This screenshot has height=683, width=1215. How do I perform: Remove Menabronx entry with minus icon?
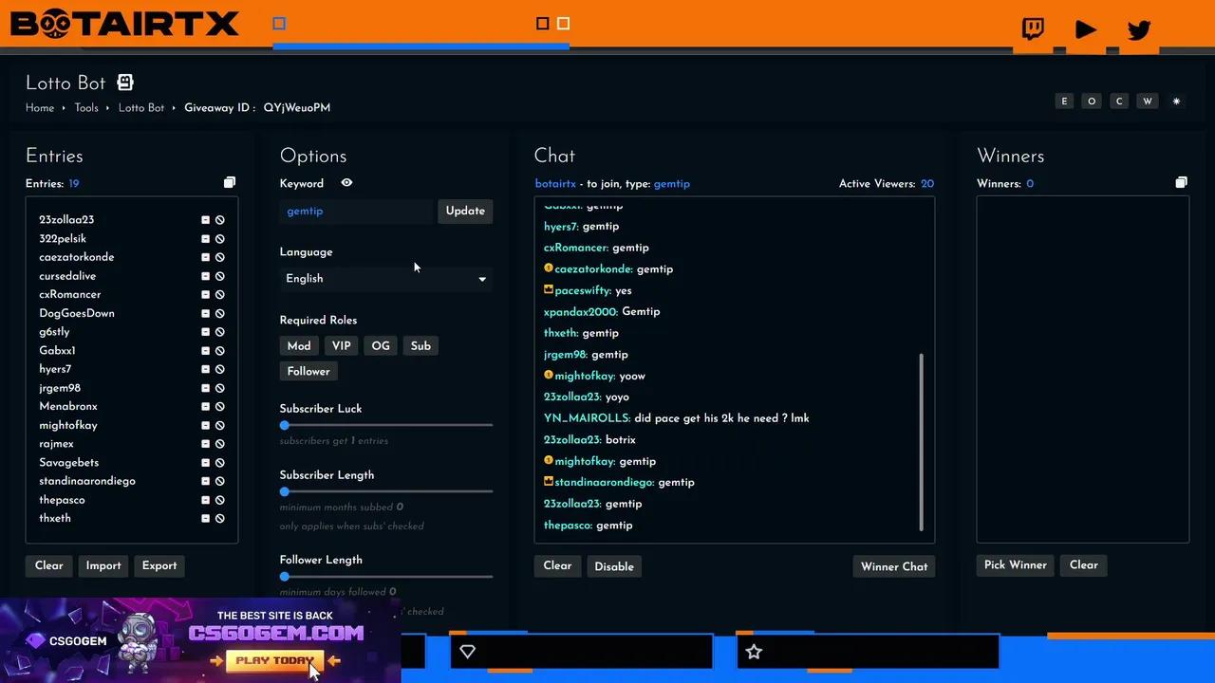pyautogui.click(x=205, y=407)
